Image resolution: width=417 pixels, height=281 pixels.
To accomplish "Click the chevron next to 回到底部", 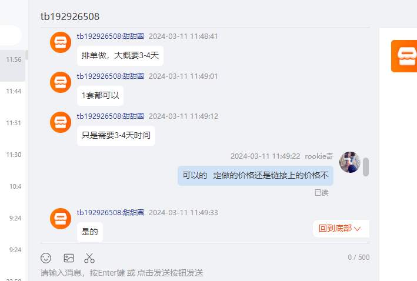I will pyautogui.click(x=358, y=229).
